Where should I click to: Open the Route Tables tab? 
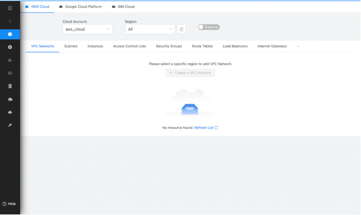point(202,46)
